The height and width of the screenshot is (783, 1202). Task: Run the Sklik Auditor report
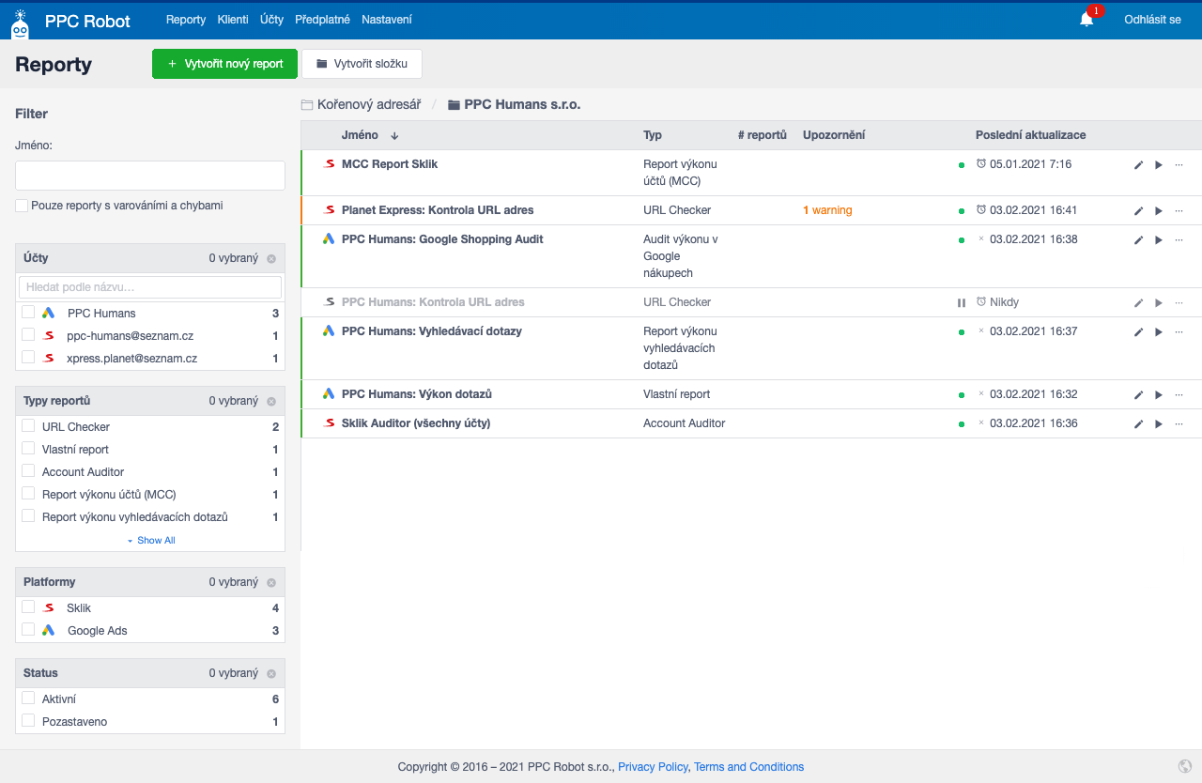pos(1159,423)
